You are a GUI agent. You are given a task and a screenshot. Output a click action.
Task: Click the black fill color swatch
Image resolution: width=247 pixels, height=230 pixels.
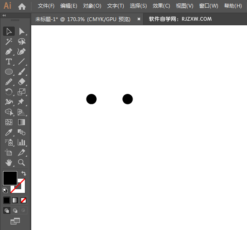pyautogui.click(x=10, y=178)
